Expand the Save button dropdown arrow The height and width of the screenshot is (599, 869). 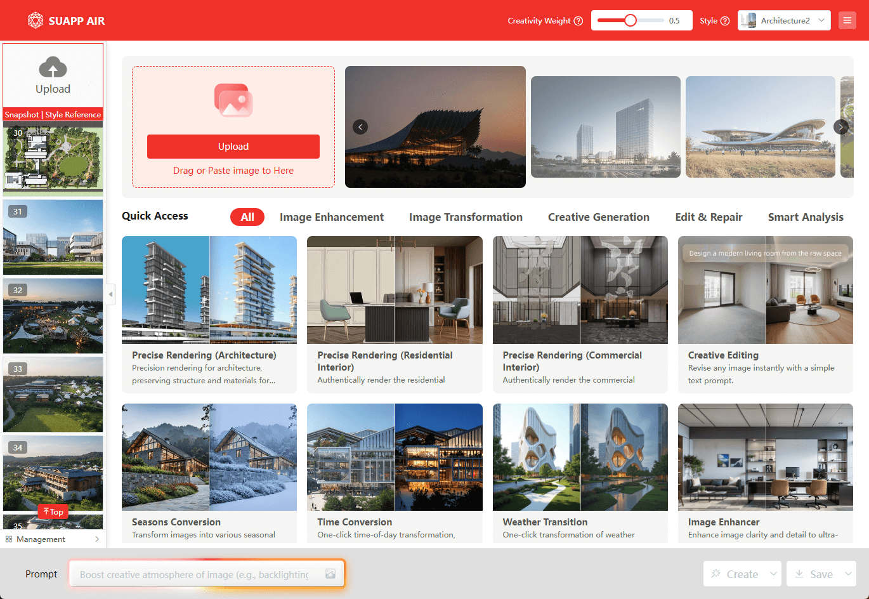848,574
